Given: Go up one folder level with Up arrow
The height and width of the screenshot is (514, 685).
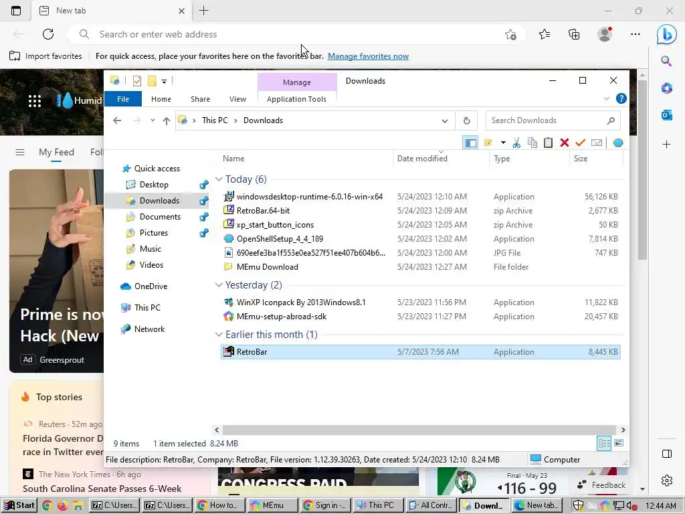Looking at the screenshot, I should pos(167,121).
